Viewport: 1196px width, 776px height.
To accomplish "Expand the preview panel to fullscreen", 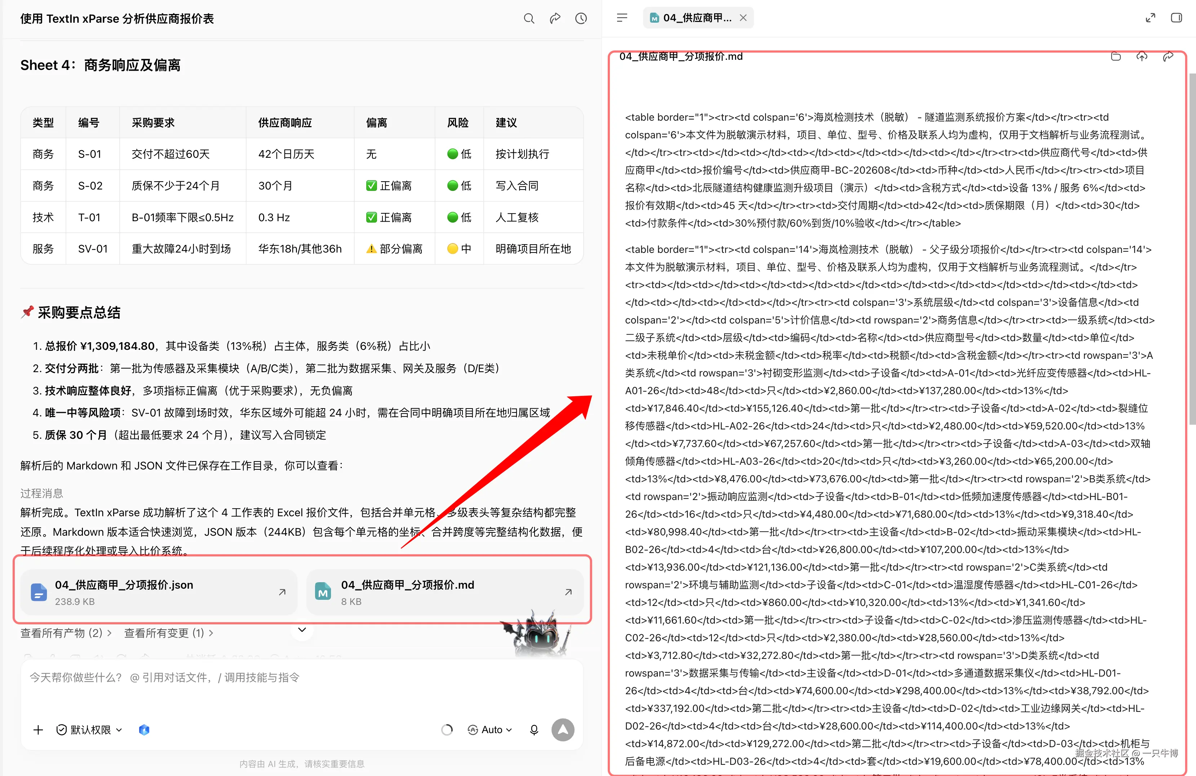I will point(1150,18).
